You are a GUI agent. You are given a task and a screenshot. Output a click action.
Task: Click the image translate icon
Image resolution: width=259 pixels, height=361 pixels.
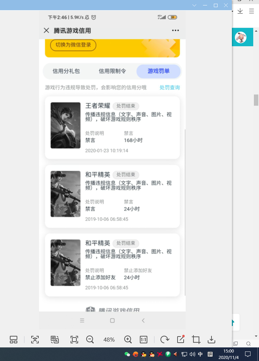pyautogui.click(x=55, y=340)
